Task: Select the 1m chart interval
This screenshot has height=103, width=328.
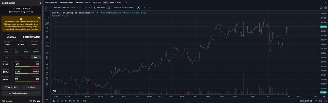Action: coord(55,8)
